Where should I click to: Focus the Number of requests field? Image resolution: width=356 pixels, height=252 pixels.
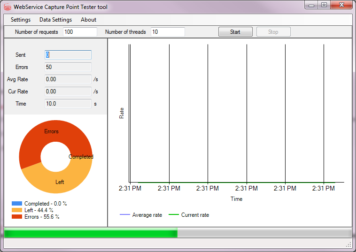click(80, 32)
